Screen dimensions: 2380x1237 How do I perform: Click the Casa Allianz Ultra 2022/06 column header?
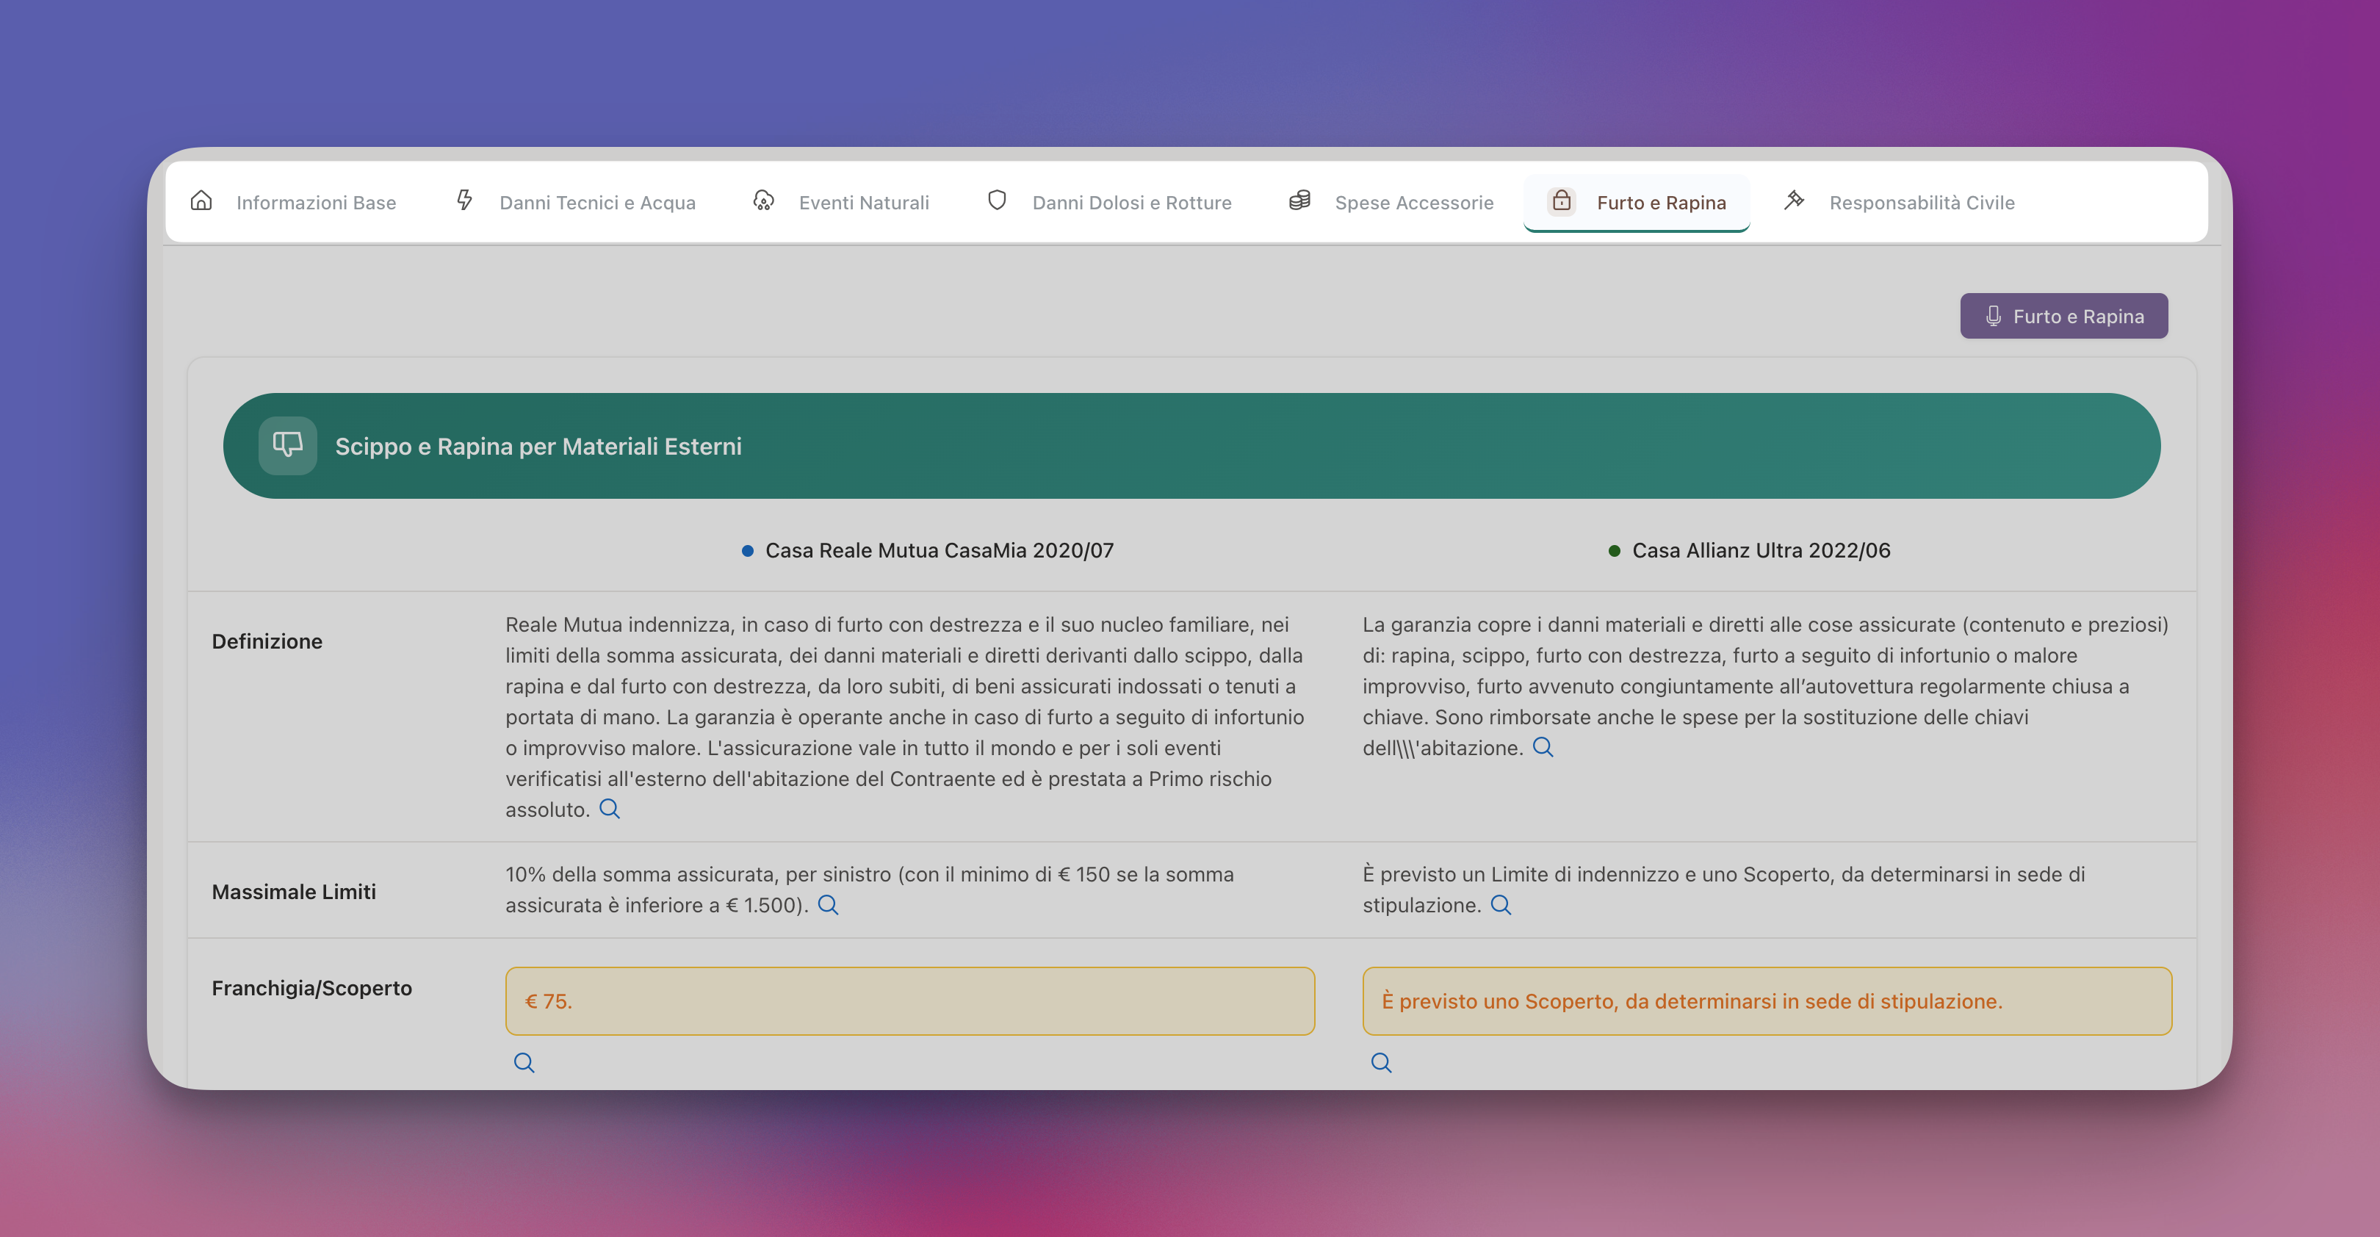(x=1760, y=551)
